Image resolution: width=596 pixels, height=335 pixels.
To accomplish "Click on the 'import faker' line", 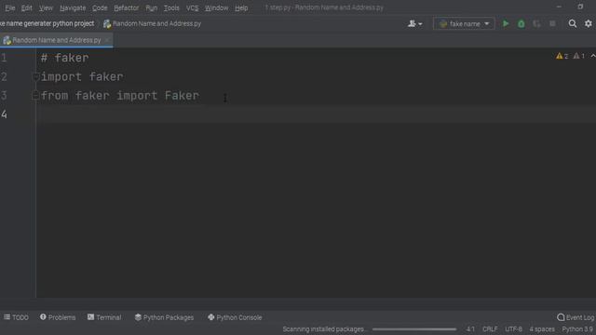I will 82,76.
